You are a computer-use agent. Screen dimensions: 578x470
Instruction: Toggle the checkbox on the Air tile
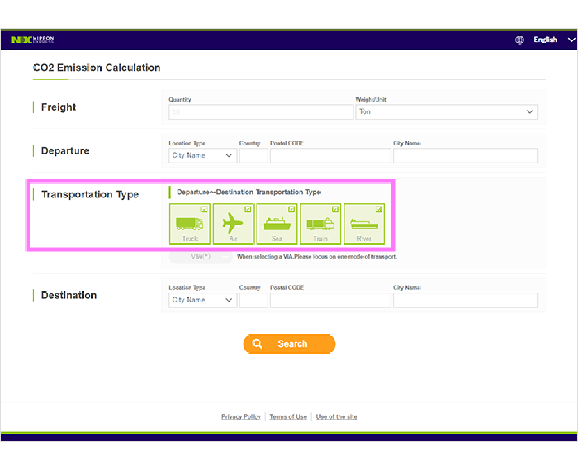click(248, 210)
